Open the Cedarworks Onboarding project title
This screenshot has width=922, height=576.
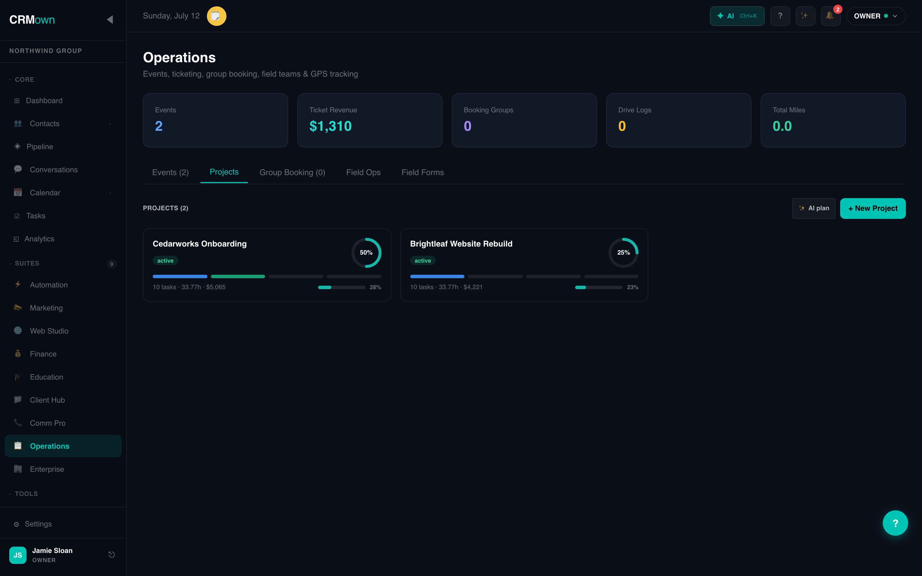click(x=200, y=243)
